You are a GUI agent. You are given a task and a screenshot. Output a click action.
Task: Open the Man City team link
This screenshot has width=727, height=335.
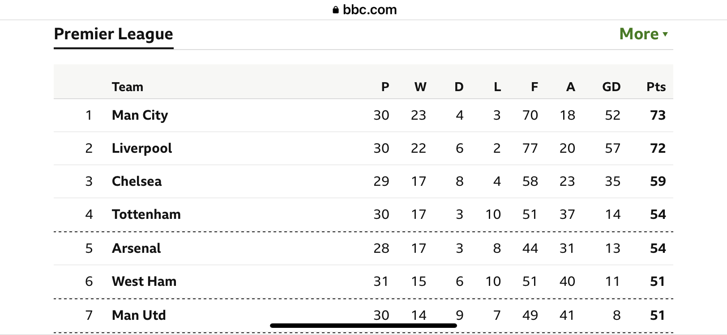pyautogui.click(x=140, y=115)
